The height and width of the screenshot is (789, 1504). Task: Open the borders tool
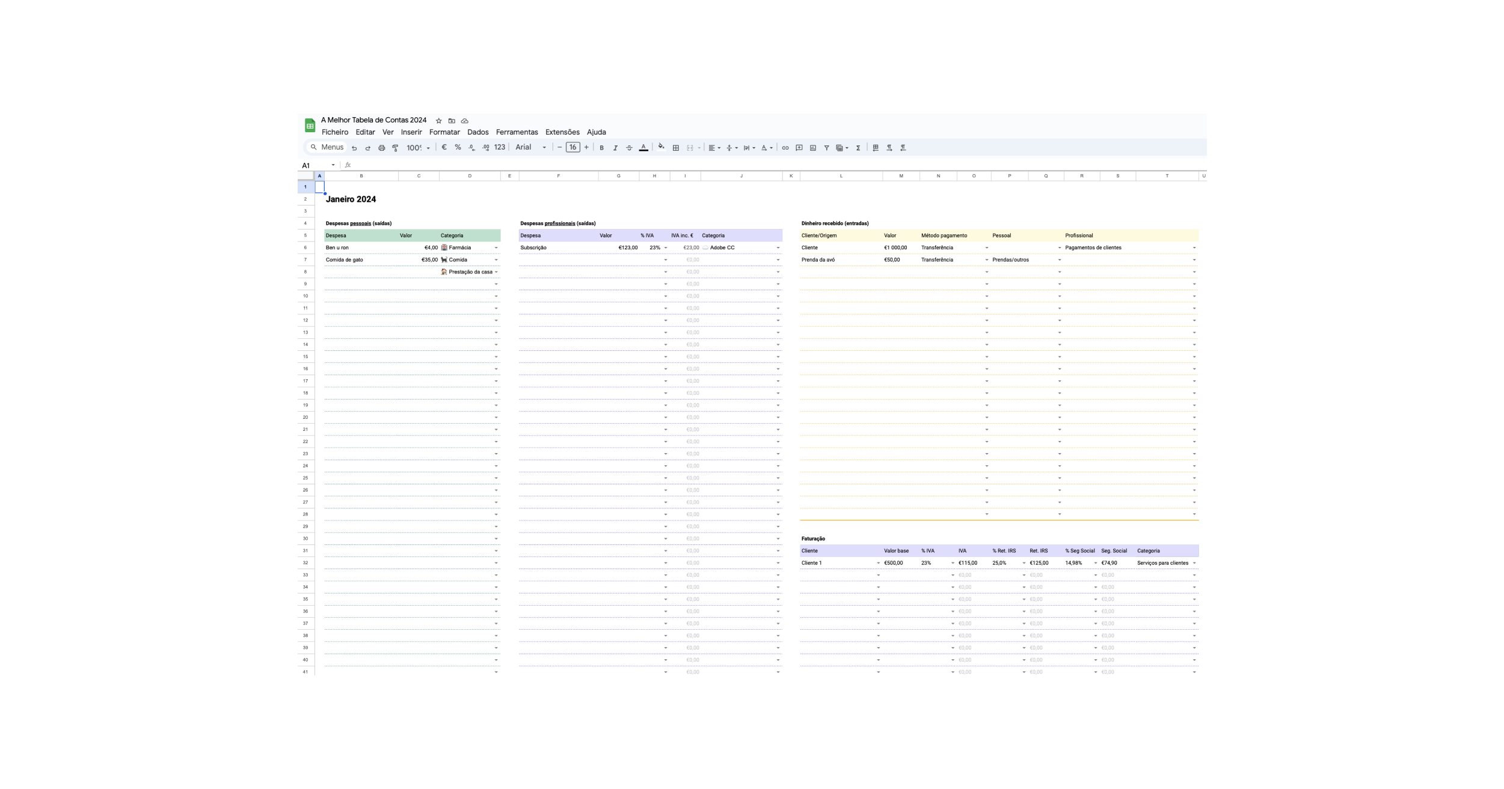pos(675,148)
